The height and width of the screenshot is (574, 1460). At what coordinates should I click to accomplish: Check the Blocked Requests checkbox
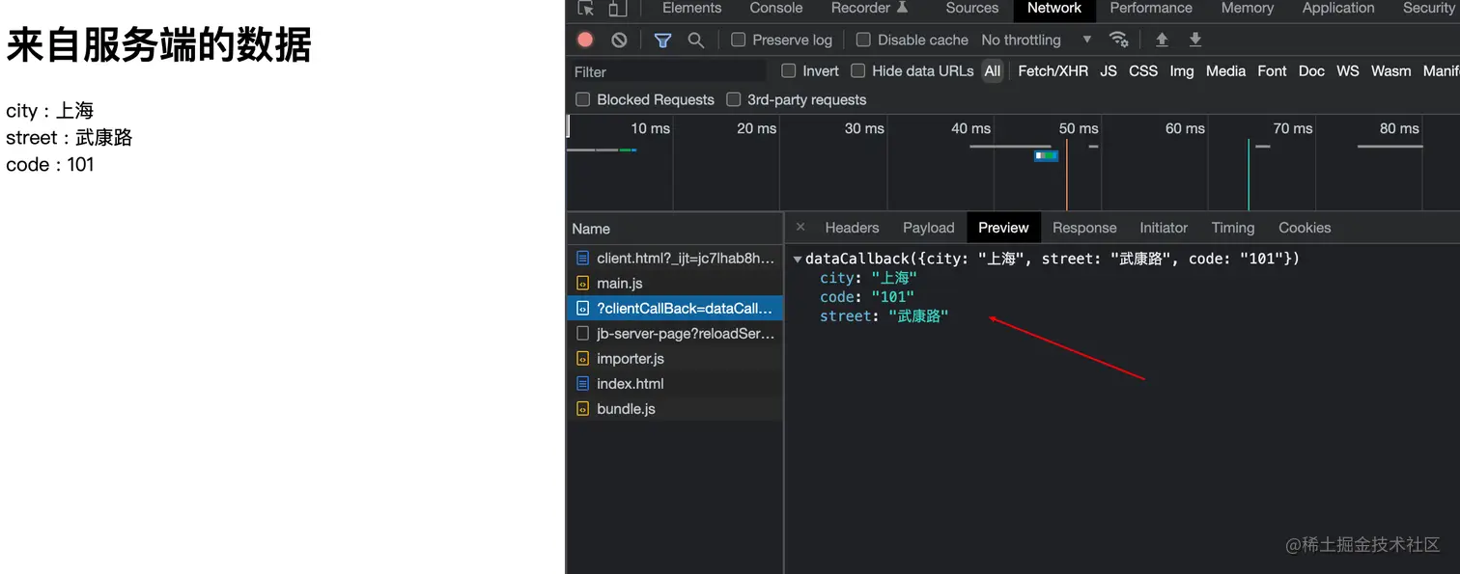[x=583, y=99]
